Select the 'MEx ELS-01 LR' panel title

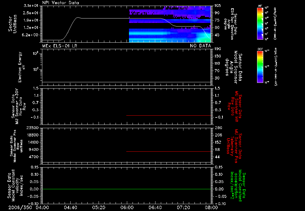coord(60,46)
